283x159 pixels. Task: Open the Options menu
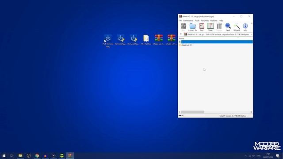[x=214, y=21]
